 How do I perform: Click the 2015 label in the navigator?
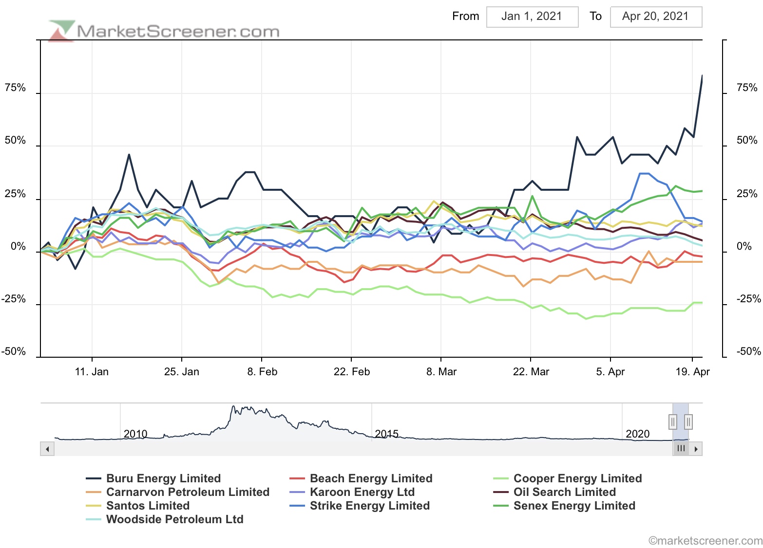point(387,434)
